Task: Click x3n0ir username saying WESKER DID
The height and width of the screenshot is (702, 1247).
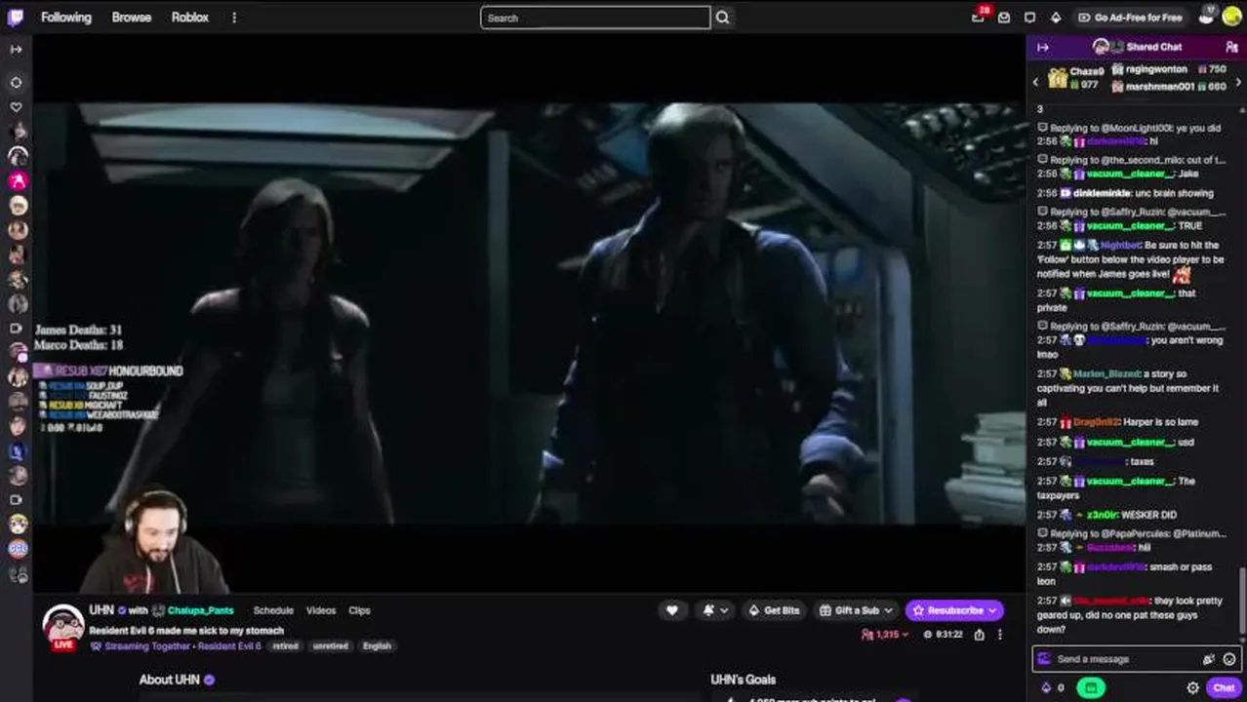Action: pos(1103,515)
